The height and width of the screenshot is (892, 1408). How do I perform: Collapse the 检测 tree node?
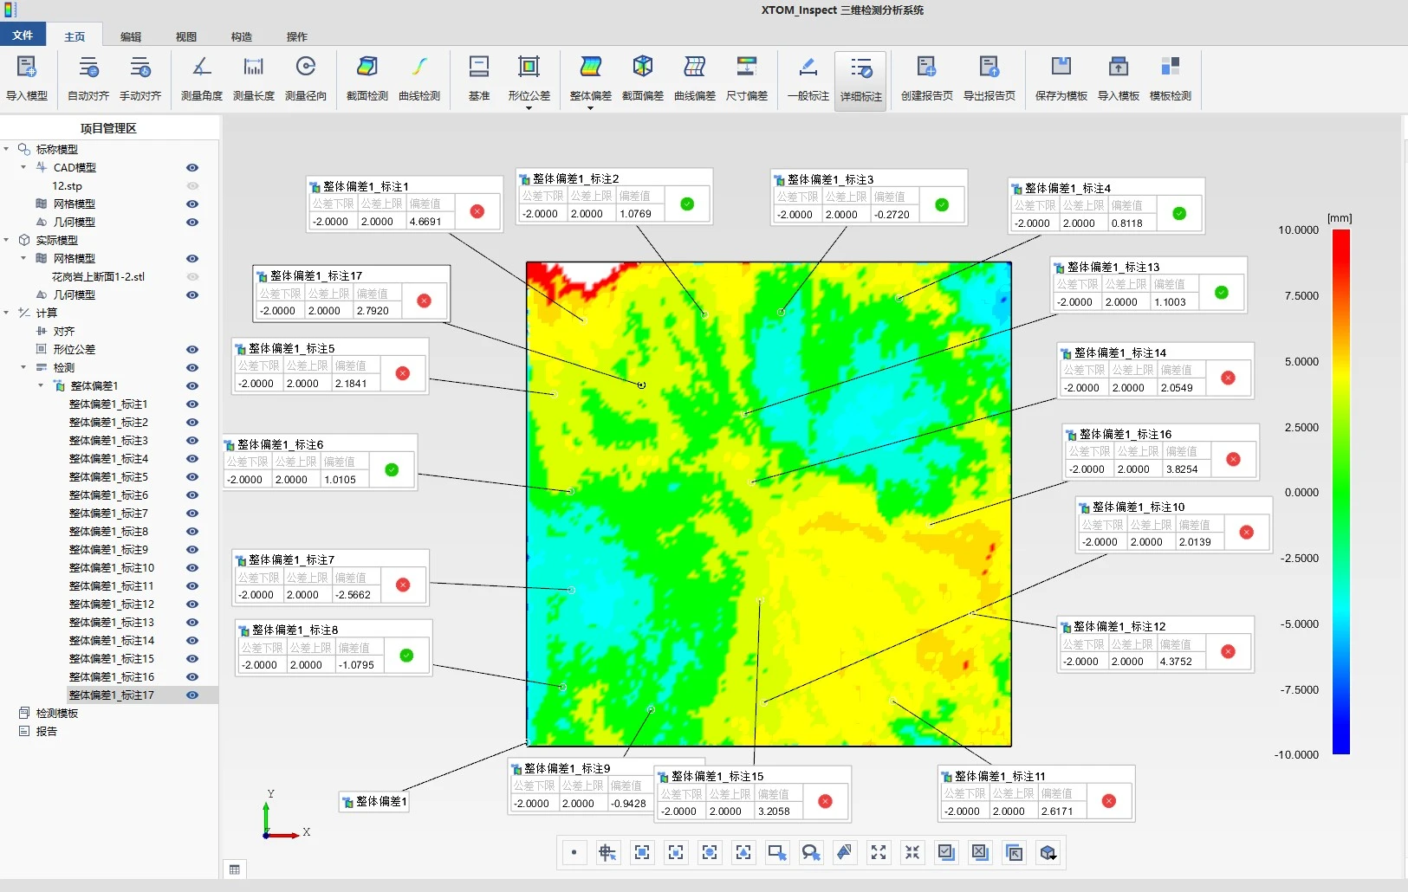click(x=23, y=367)
